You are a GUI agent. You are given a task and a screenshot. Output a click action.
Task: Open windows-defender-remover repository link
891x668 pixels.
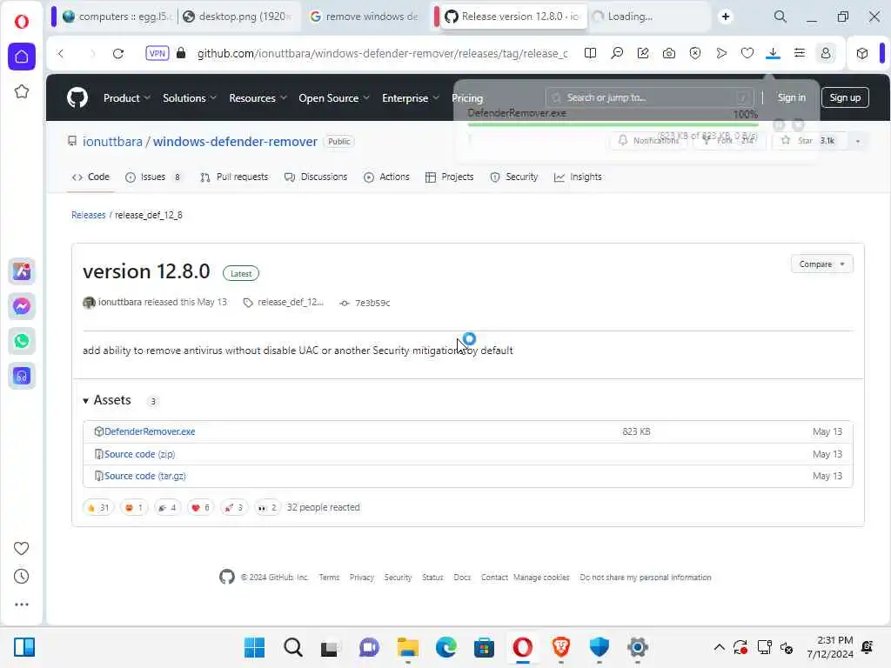[235, 142]
